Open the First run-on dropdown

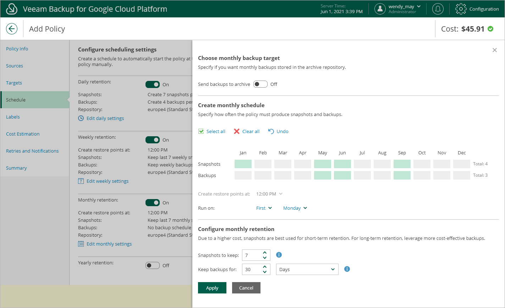coord(264,208)
